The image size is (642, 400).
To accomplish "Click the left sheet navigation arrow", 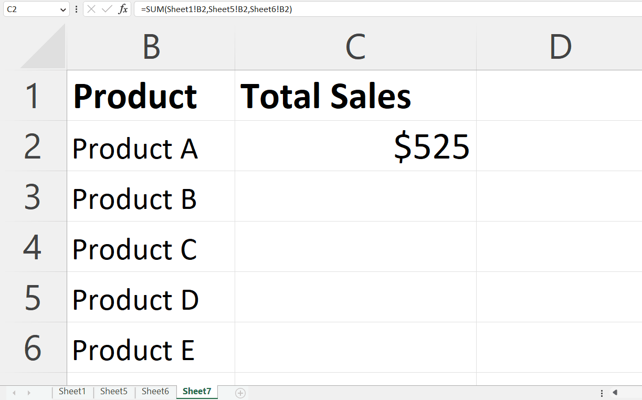I will pyautogui.click(x=14, y=392).
